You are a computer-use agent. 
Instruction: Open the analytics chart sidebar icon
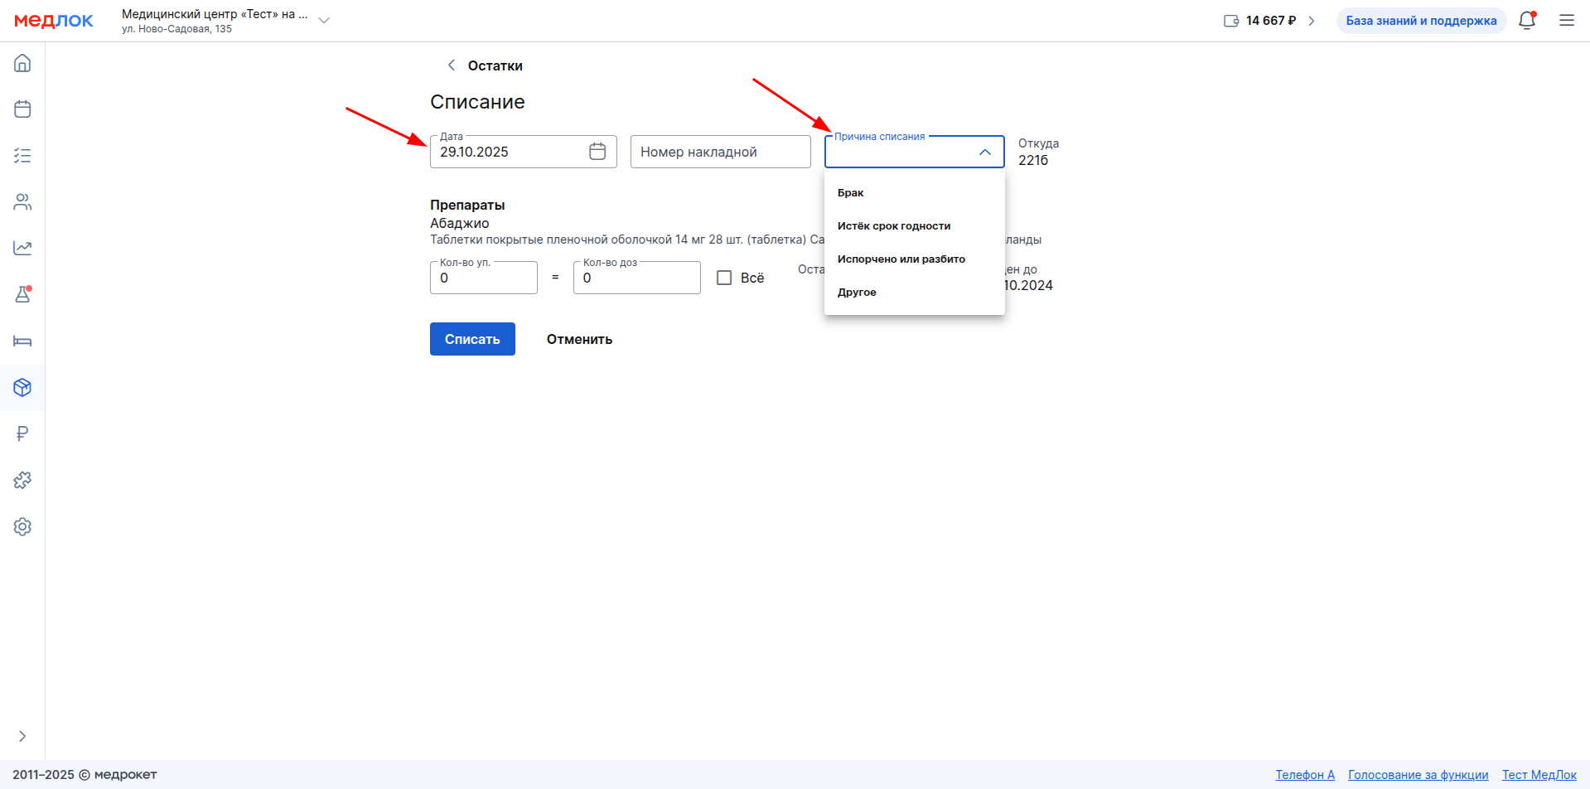click(22, 248)
